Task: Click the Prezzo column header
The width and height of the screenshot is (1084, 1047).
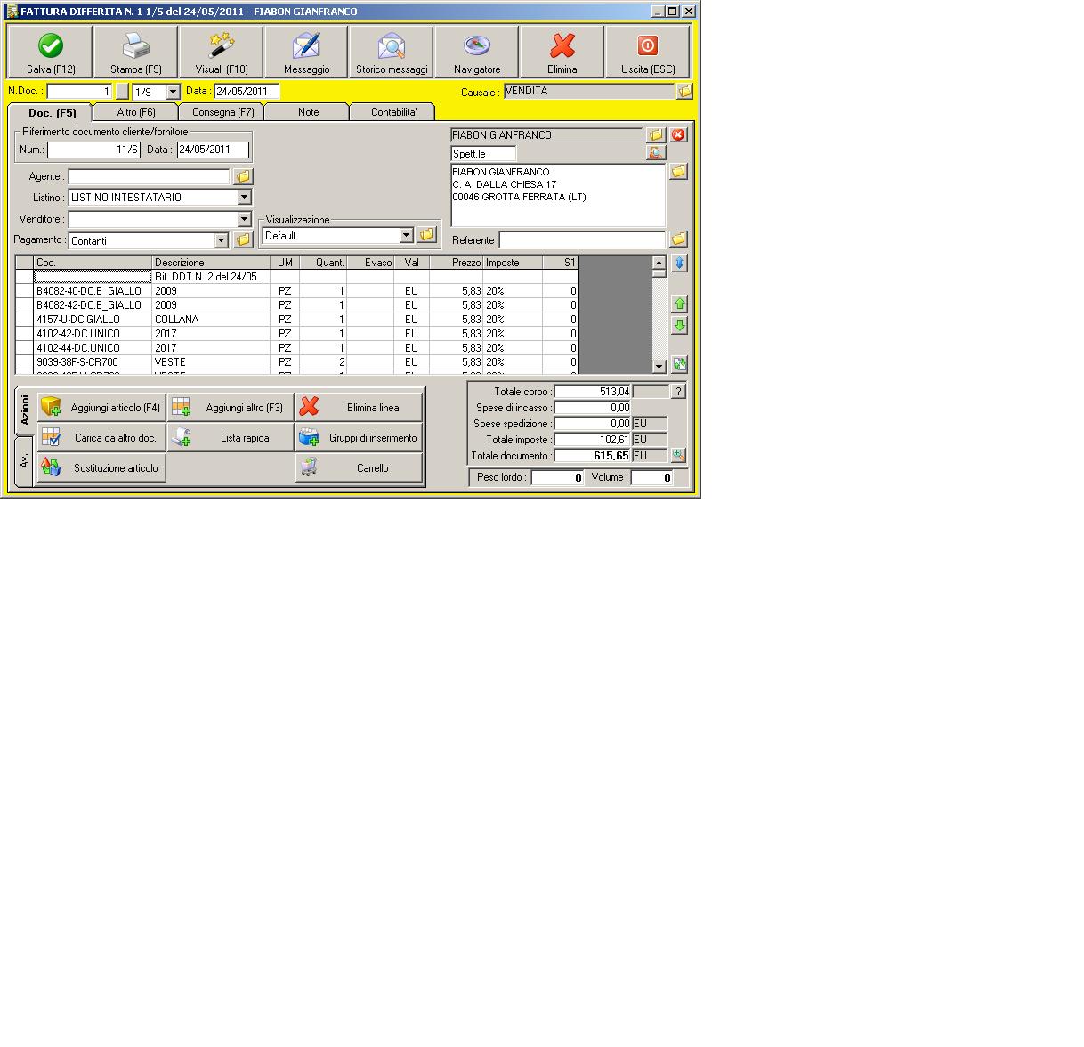Action: (x=456, y=263)
